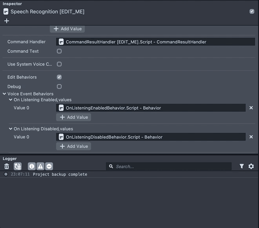Enable the Command Text checkbox
This screenshot has height=228, width=259.
tap(59, 51)
